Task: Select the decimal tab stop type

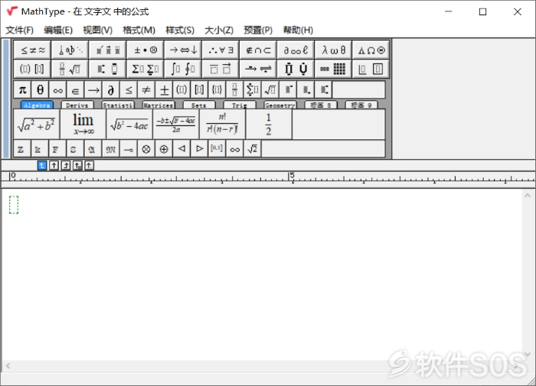Action: (x=90, y=166)
